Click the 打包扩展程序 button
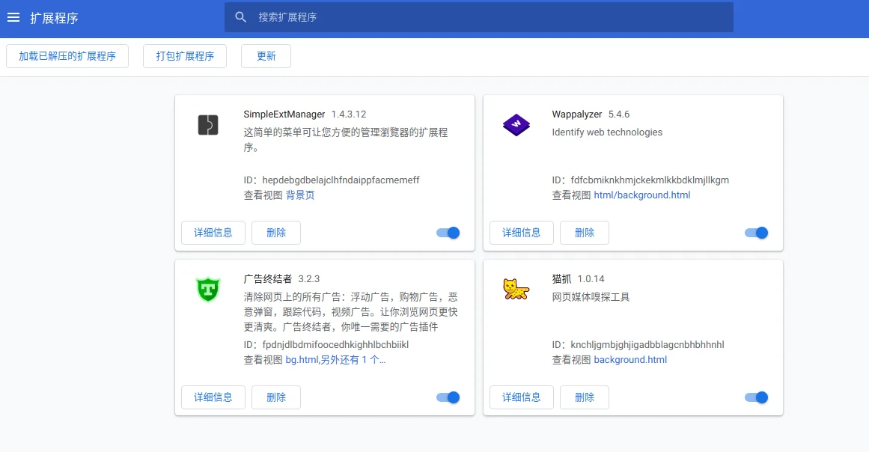Image resolution: width=869 pixels, height=452 pixels. click(185, 56)
